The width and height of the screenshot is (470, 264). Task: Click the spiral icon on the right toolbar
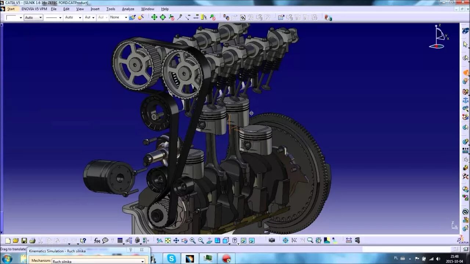(466, 212)
